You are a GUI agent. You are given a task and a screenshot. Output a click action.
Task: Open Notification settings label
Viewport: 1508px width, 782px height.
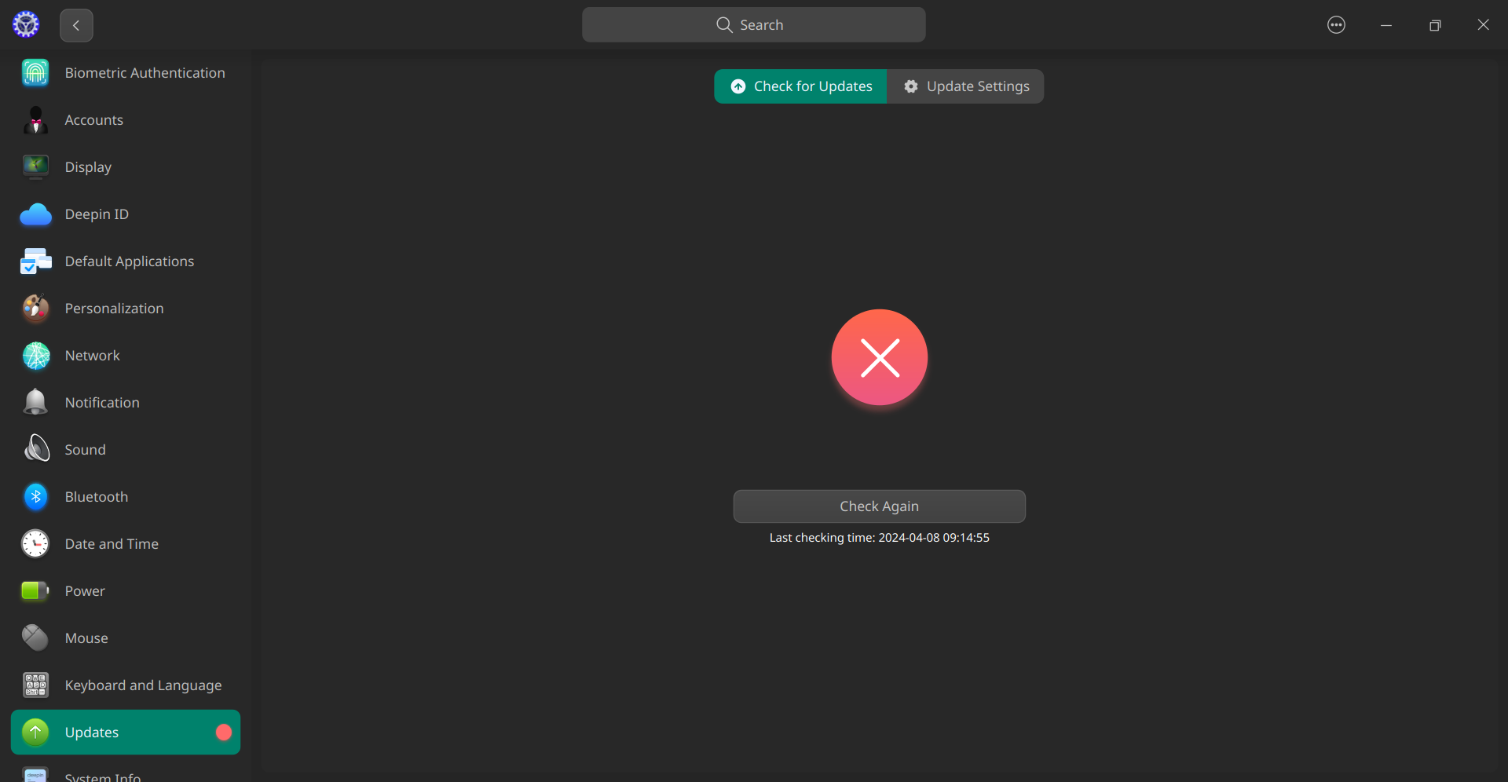point(102,403)
